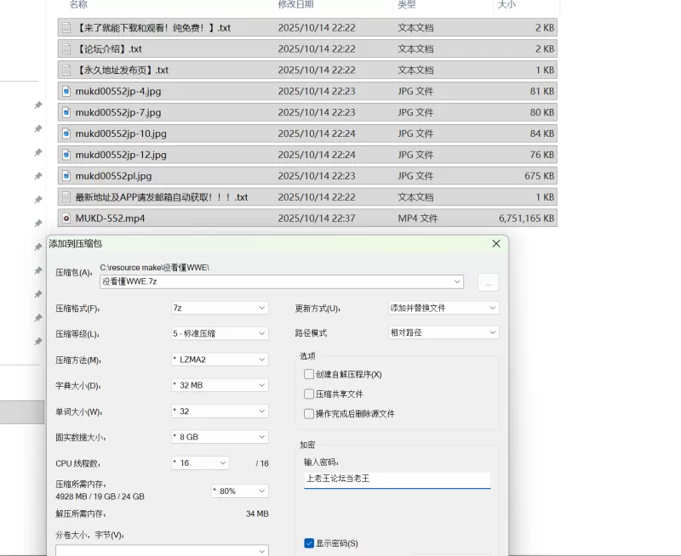The height and width of the screenshot is (556, 681).
Task: Click the 【永久地址发布页】.txt file icon
Action: point(66,71)
